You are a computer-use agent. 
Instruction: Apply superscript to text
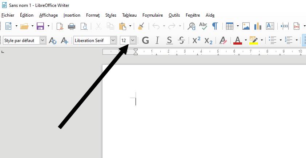(196, 40)
